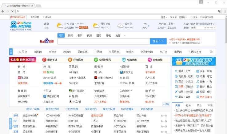Switch to the 社会 news tab

pos(188,105)
